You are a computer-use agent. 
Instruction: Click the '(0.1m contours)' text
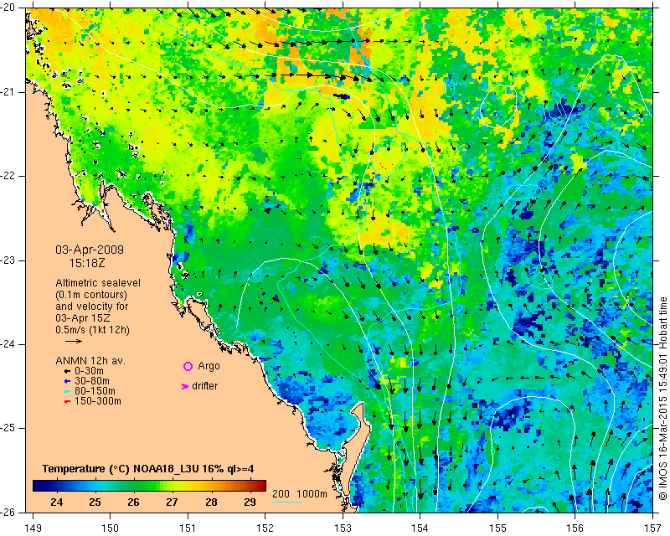[x=91, y=295]
